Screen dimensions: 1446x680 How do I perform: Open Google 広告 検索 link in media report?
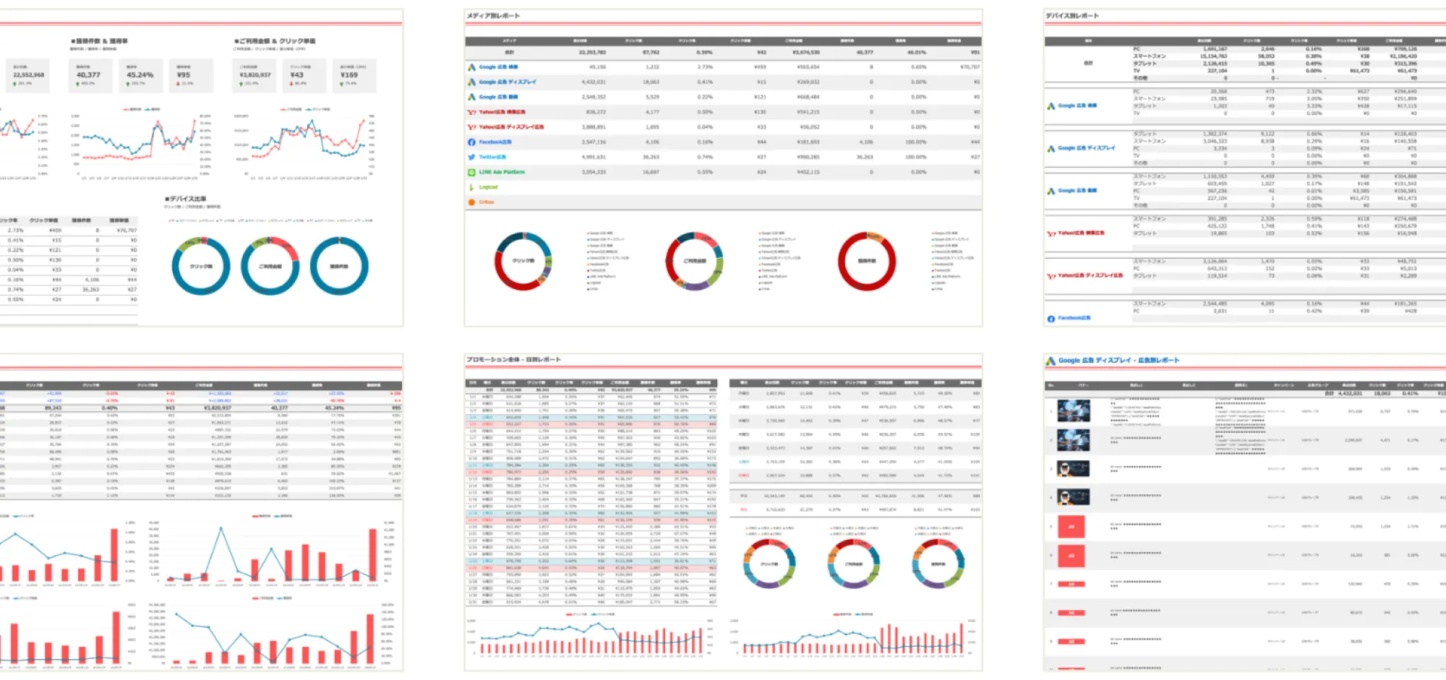tap(498, 67)
